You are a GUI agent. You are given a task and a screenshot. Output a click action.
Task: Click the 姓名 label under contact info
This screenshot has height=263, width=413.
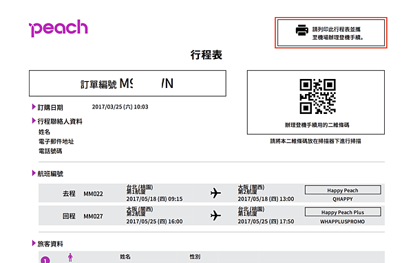coord(44,132)
